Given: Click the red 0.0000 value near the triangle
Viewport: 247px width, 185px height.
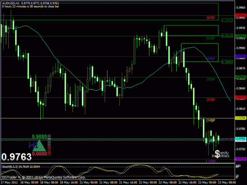Looking at the screenshot, I should click(40, 154).
